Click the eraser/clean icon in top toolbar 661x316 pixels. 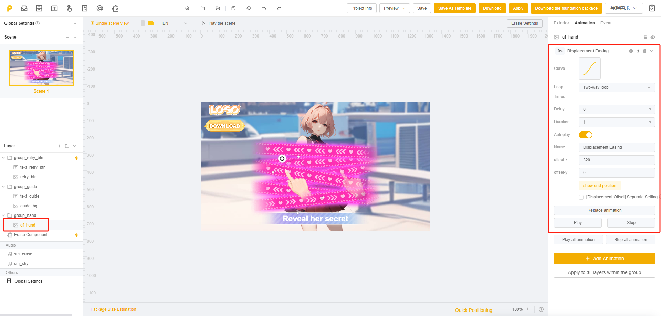pos(249,8)
